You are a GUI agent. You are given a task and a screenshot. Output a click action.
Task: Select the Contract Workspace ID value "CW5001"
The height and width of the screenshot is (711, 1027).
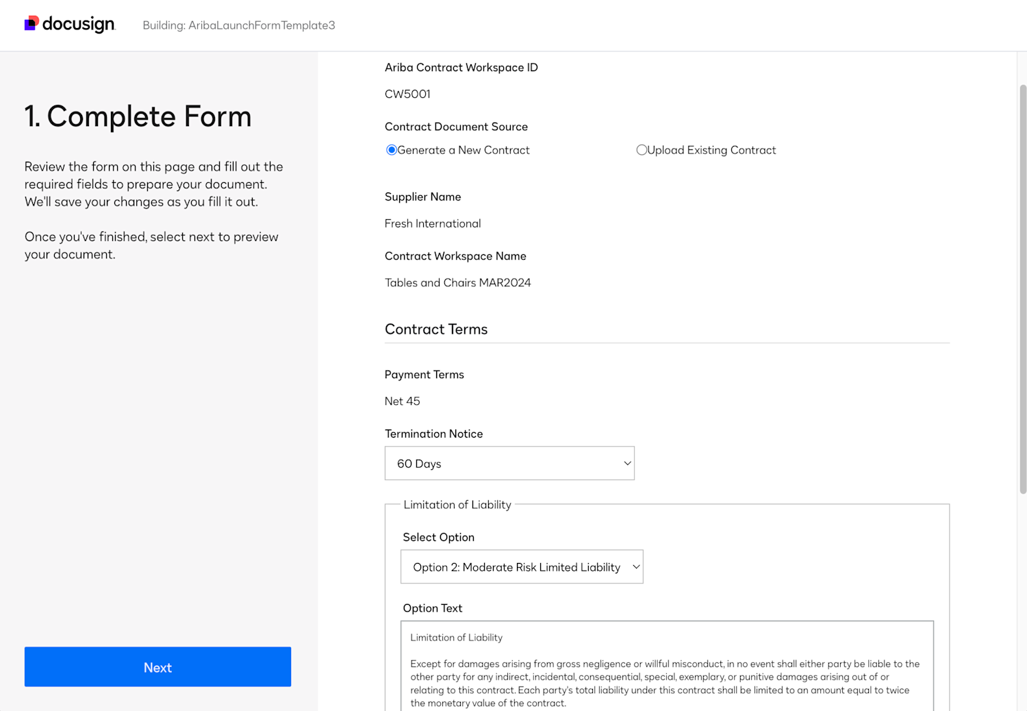[407, 94]
